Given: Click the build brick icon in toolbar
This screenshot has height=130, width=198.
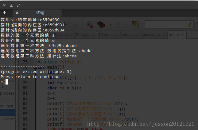Looking at the screenshot, I should (x=101, y=25).
